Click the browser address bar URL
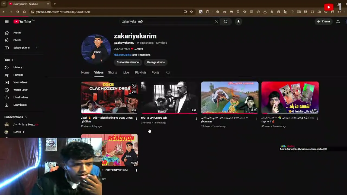 (x=63, y=12)
